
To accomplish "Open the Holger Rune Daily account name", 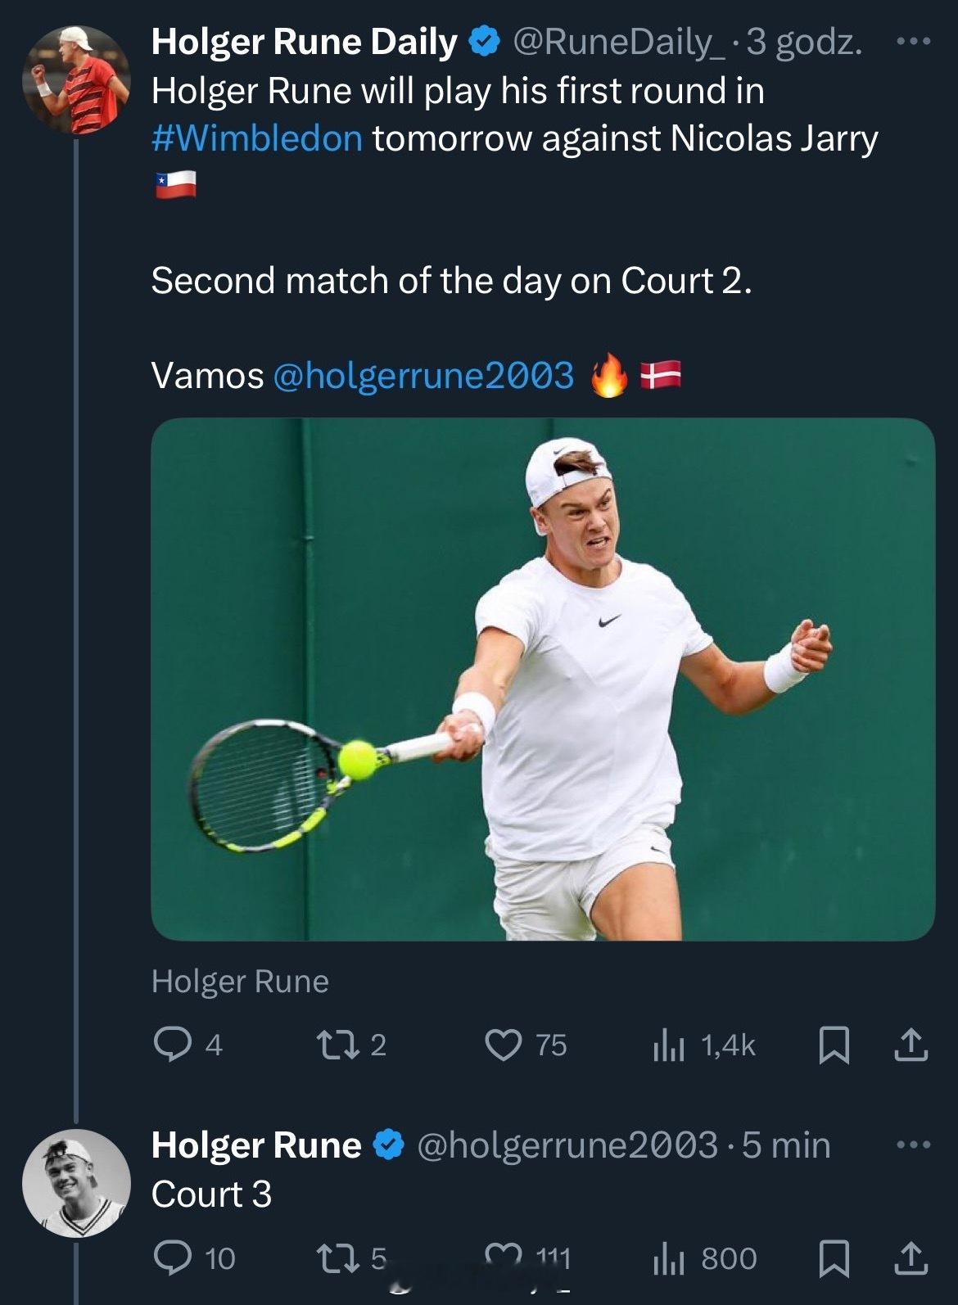I will click(304, 42).
